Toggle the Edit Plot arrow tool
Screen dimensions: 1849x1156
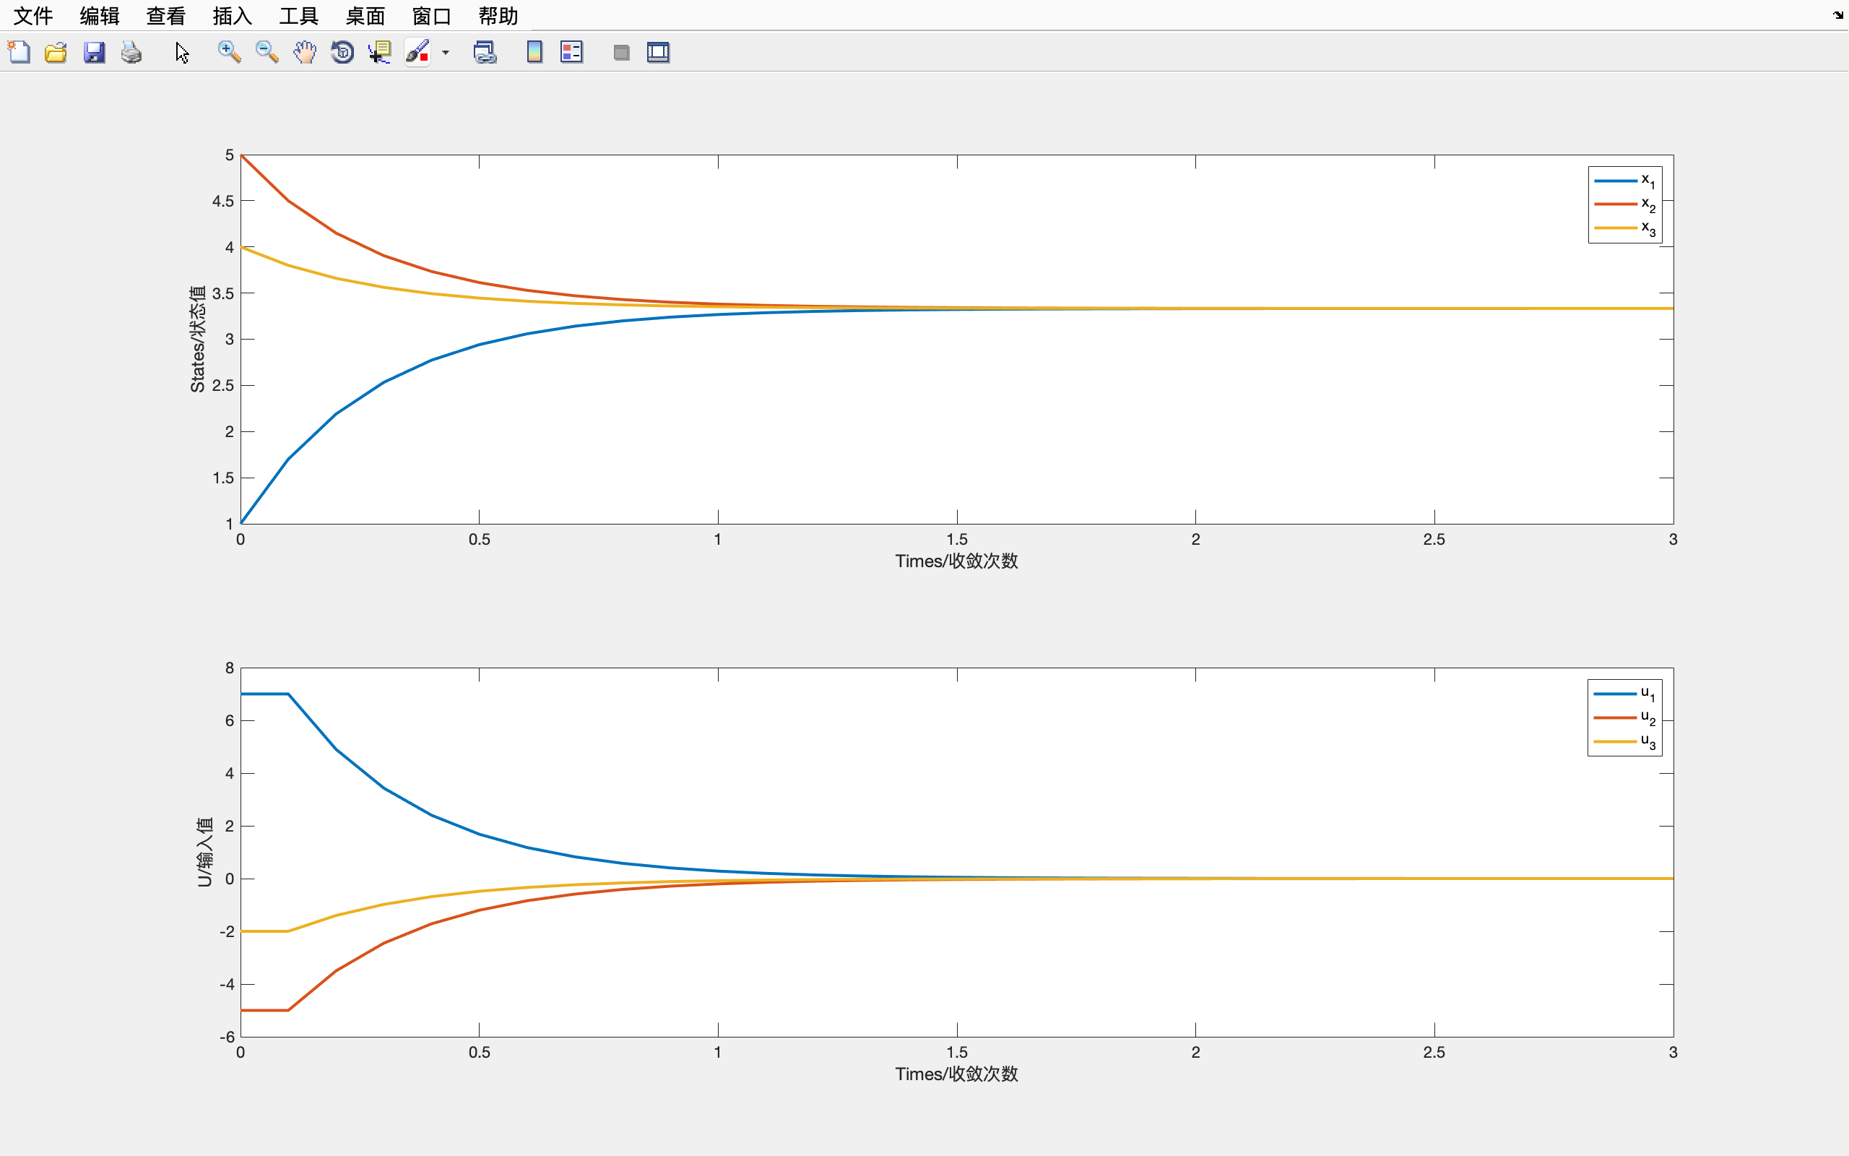point(182,52)
